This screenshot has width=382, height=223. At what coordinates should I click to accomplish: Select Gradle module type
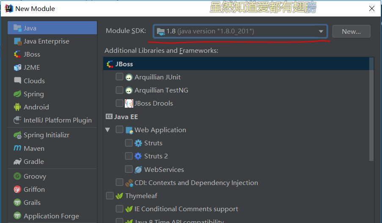pyautogui.click(x=52, y=161)
